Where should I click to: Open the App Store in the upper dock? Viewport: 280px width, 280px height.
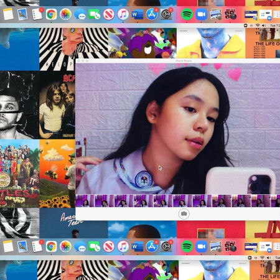[x=152, y=14]
